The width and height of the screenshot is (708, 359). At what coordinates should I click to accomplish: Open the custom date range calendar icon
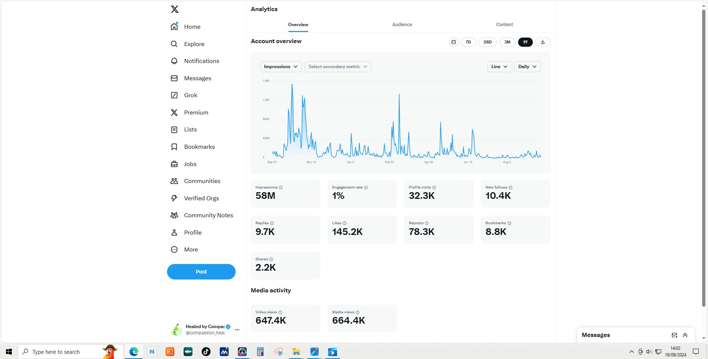coord(454,42)
